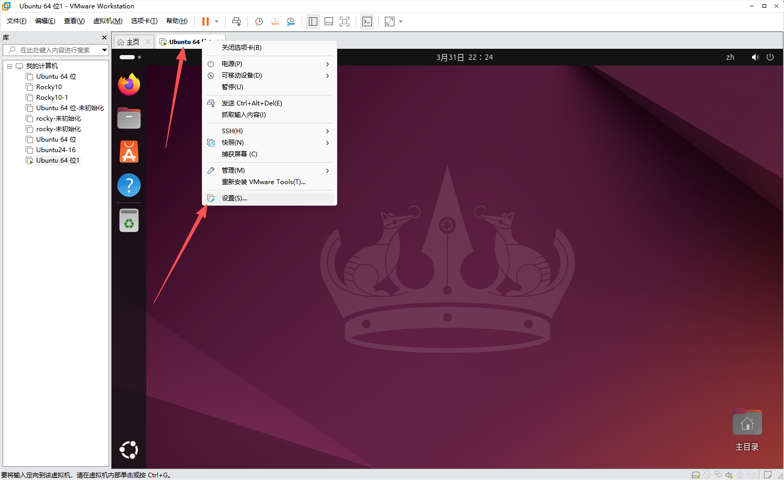
Task: Open the zh input method indicator
Action: coord(730,57)
